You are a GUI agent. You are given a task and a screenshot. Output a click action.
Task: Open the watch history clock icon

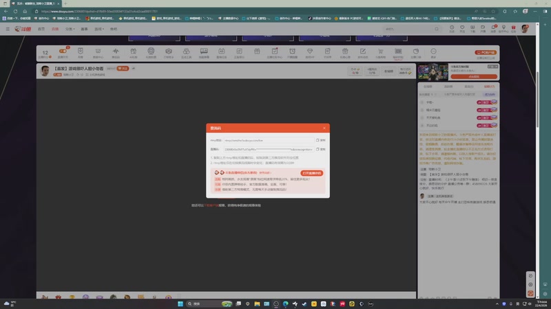pyautogui.click(x=452, y=29)
